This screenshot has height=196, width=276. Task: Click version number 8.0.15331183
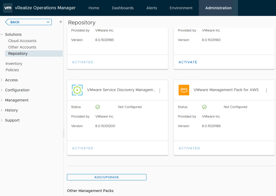tap(211, 40)
